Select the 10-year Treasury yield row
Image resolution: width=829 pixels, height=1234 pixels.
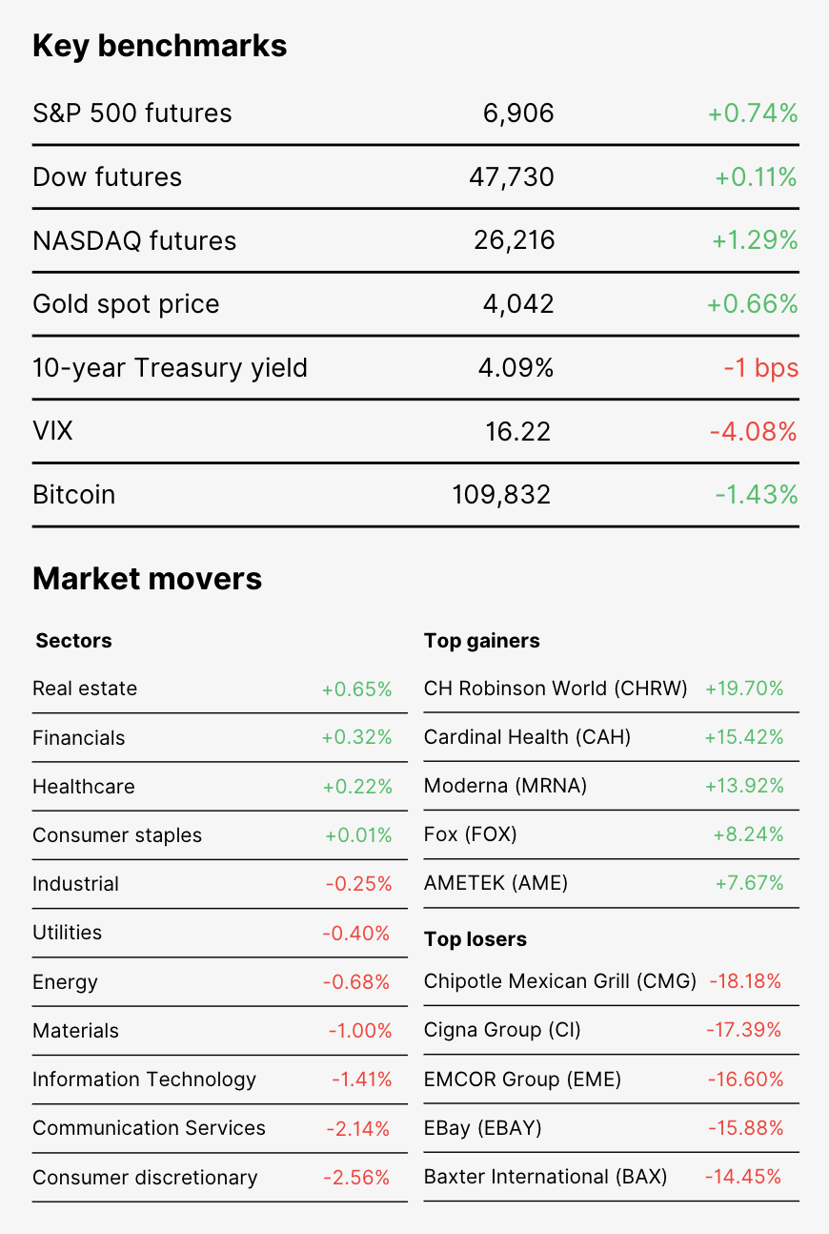tap(415, 368)
